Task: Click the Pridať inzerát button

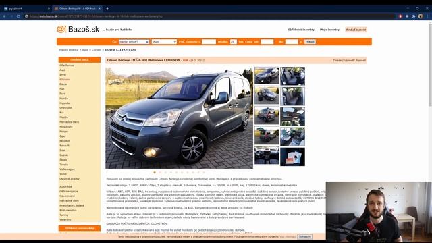Action: pos(356,30)
